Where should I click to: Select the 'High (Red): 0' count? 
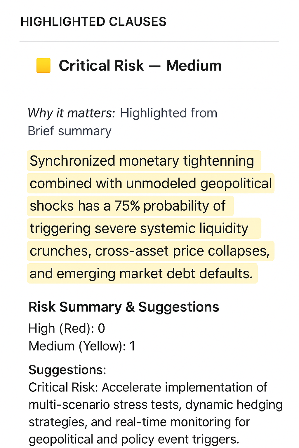pos(67,328)
